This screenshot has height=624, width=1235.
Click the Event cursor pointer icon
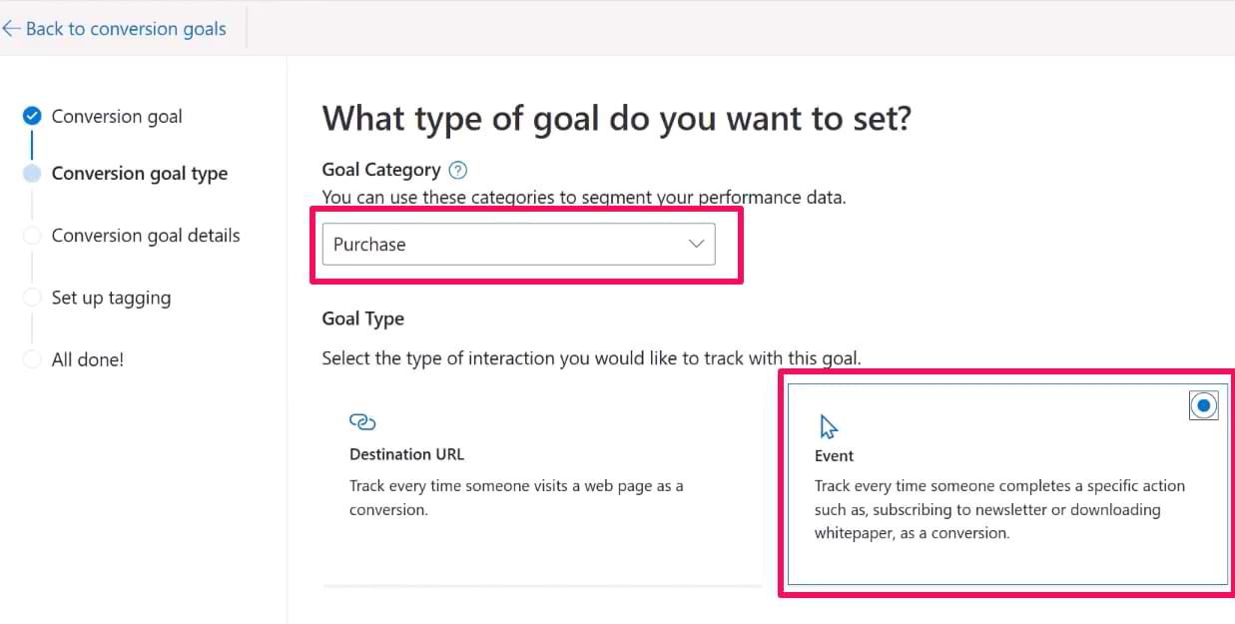(829, 427)
